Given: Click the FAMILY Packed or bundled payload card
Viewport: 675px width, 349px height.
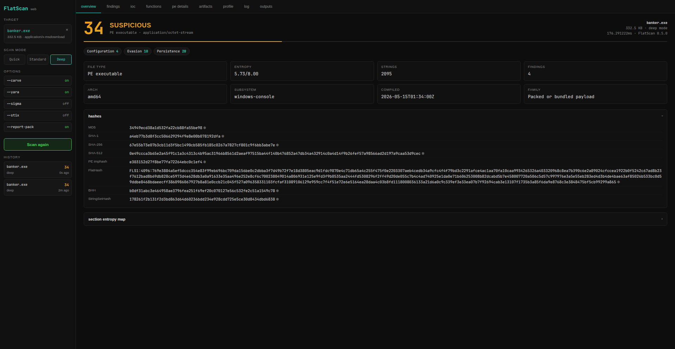Looking at the screenshot, I should pos(596,94).
